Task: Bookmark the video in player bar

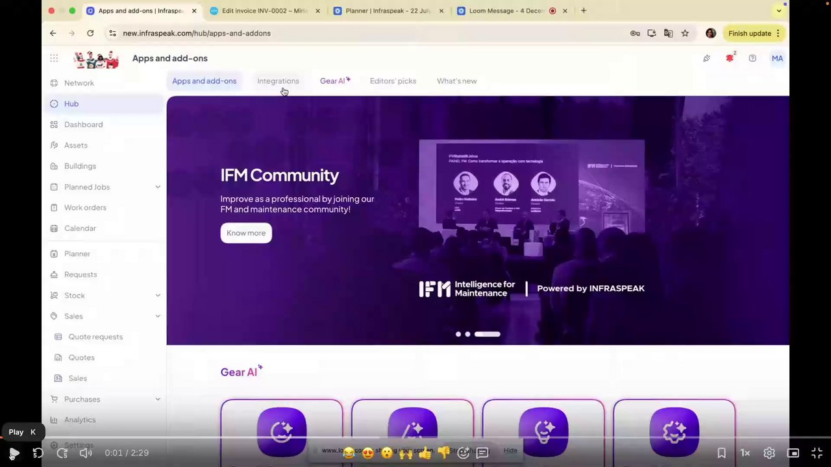Action: tap(721, 453)
